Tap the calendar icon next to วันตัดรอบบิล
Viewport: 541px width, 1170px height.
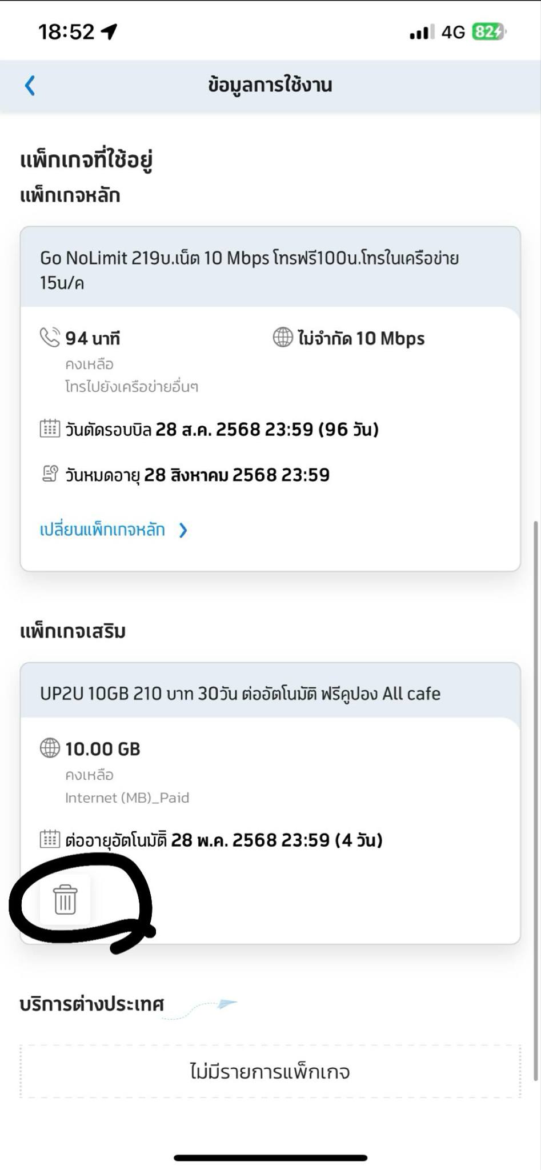click(x=50, y=428)
